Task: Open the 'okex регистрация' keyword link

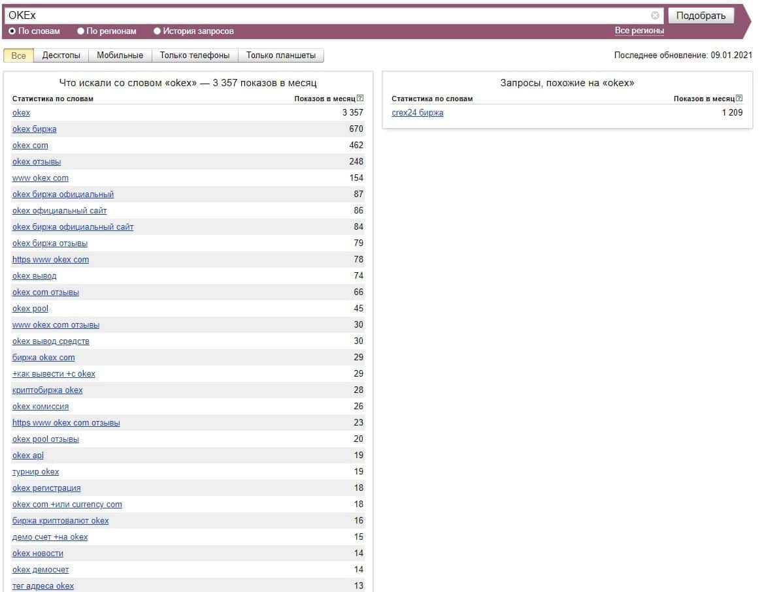Action: click(x=46, y=488)
